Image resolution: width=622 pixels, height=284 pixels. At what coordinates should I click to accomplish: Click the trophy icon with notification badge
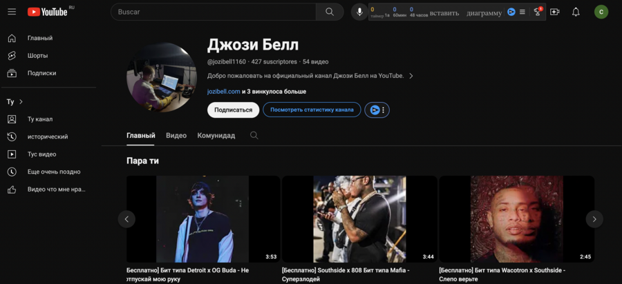[538, 12]
